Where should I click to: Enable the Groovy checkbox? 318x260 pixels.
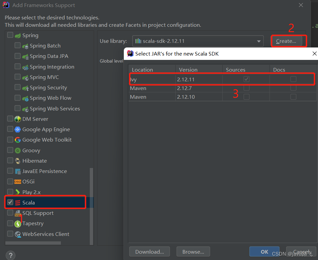[10, 150]
